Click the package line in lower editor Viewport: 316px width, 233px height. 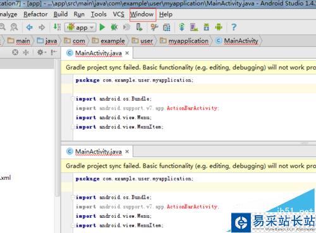[134, 179]
